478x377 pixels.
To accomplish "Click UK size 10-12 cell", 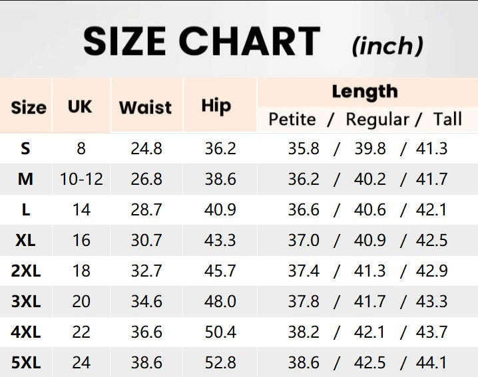I will tap(81, 179).
